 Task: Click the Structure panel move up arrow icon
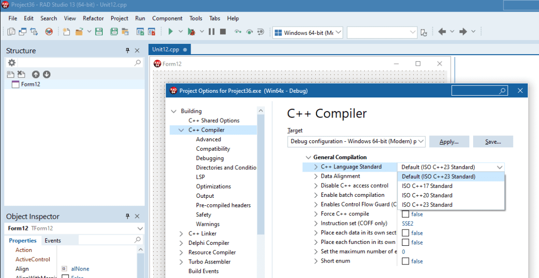click(36, 74)
